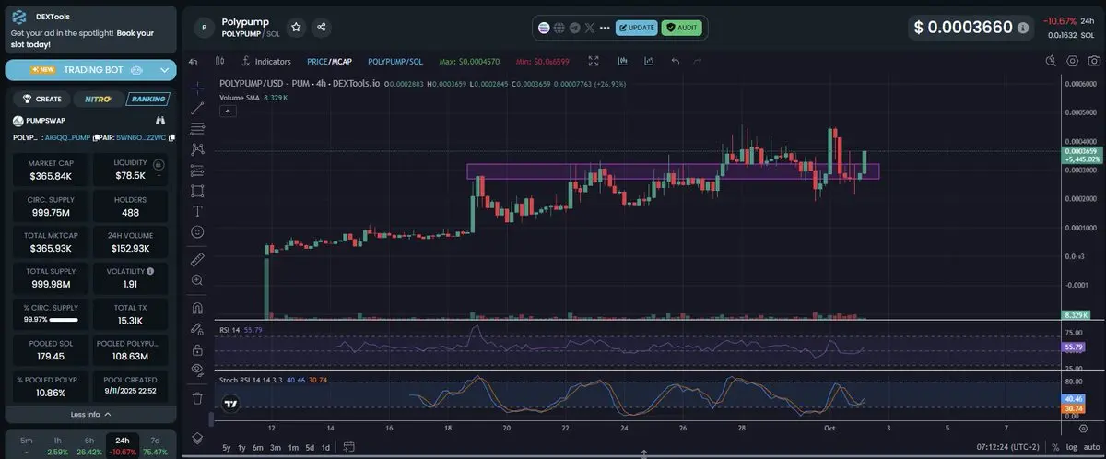Change the candlestick chart style

pos(219,62)
